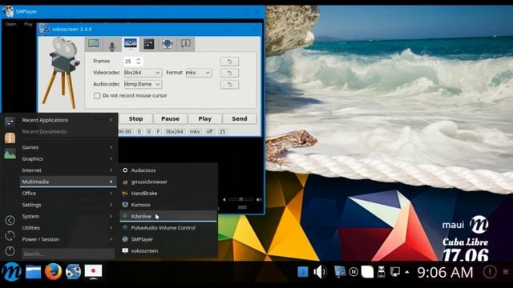Click the 9:06 AM clock

pos(445,272)
